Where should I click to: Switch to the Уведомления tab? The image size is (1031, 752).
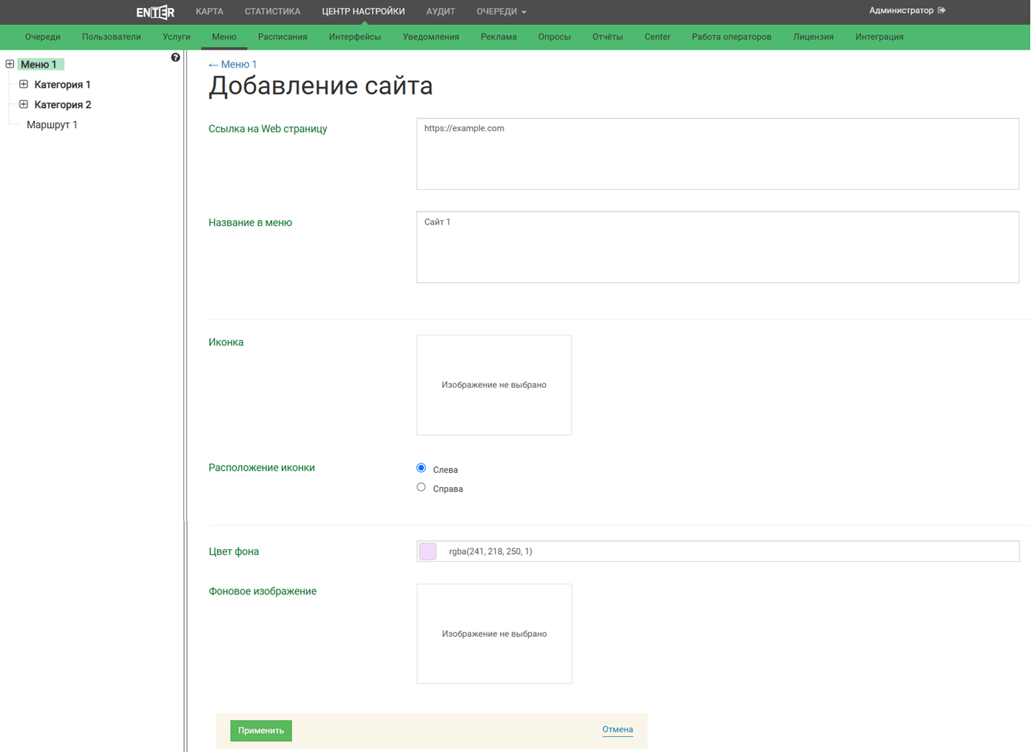pyautogui.click(x=430, y=37)
